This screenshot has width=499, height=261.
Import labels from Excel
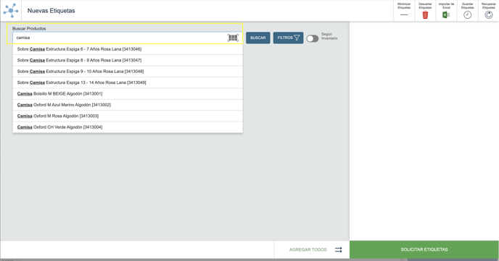(x=446, y=10)
